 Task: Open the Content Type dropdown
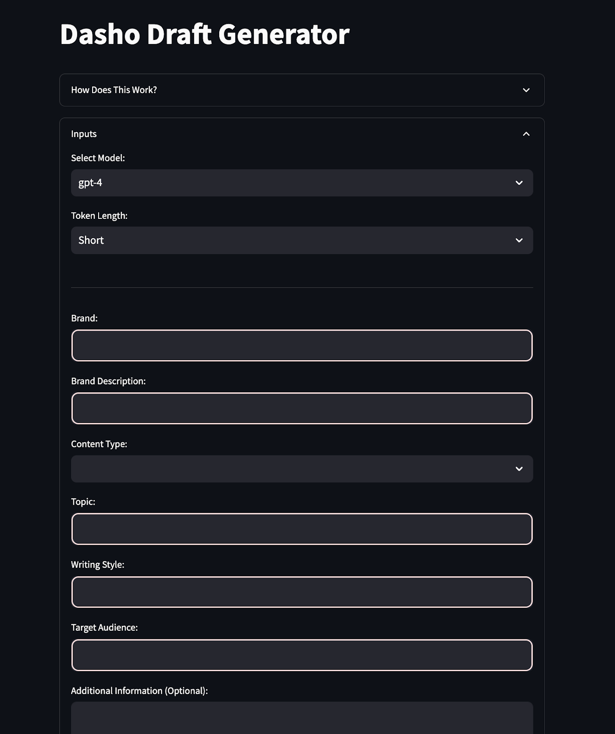click(302, 469)
